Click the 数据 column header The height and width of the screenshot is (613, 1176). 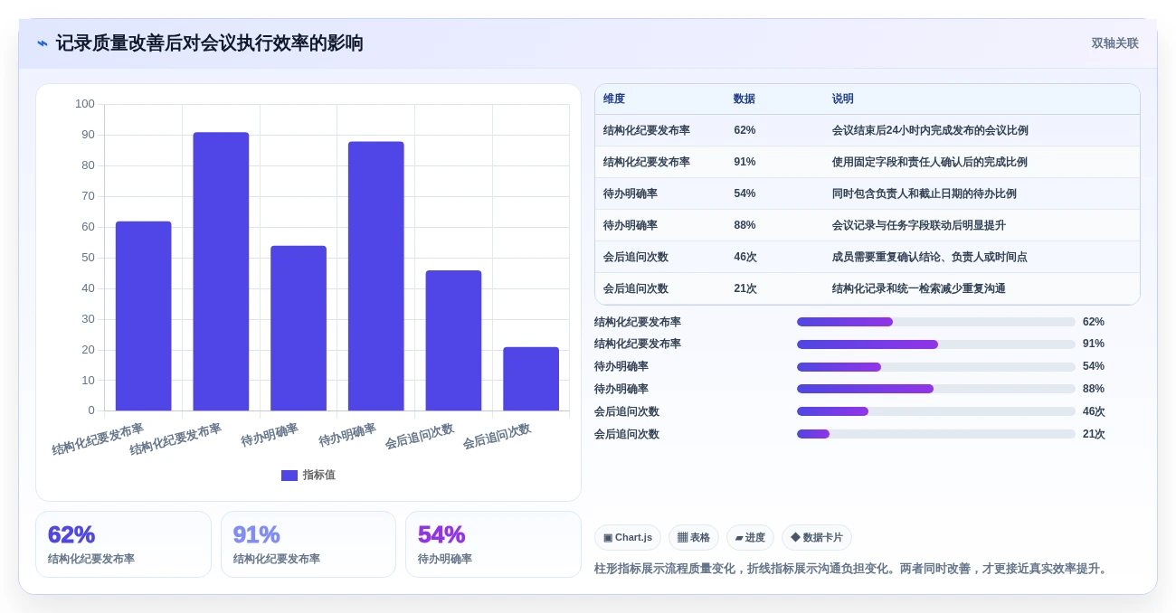pyautogui.click(x=744, y=99)
